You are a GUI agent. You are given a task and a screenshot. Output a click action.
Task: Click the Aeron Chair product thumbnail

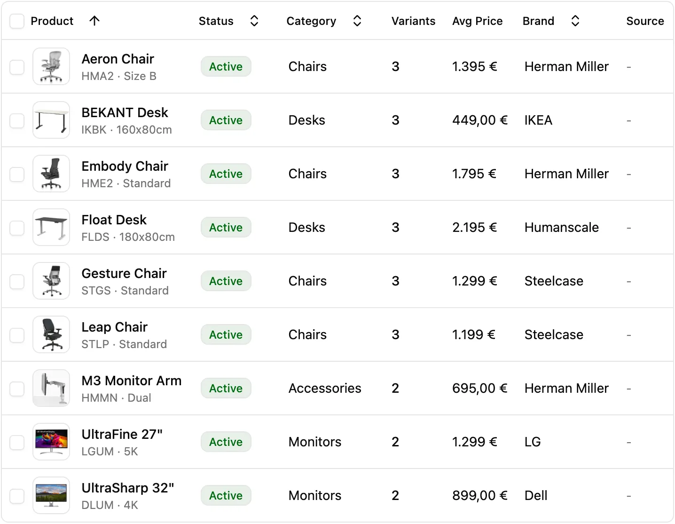point(51,66)
